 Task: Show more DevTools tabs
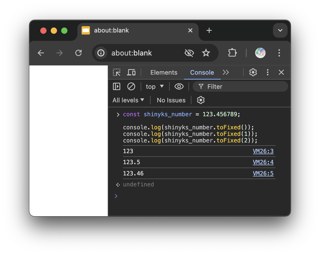coord(226,73)
